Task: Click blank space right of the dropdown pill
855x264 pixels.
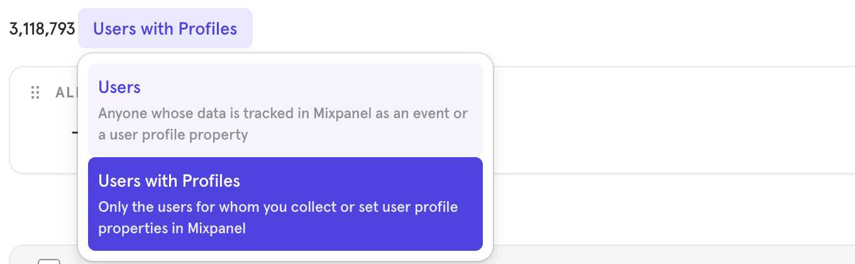Action: pos(503,28)
